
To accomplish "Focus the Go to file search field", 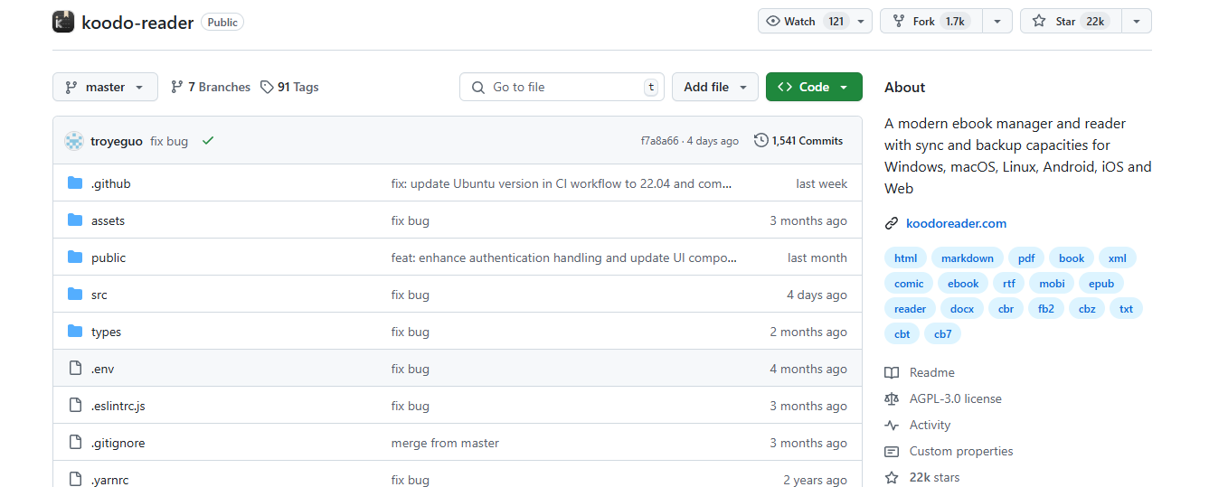I will pyautogui.click(x=562, y=87).
